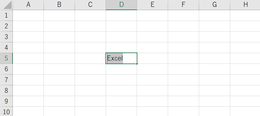Click cell A1
The width and height of the screenshot is (260, 116).
pyautogui.click(x=28, y=16)
